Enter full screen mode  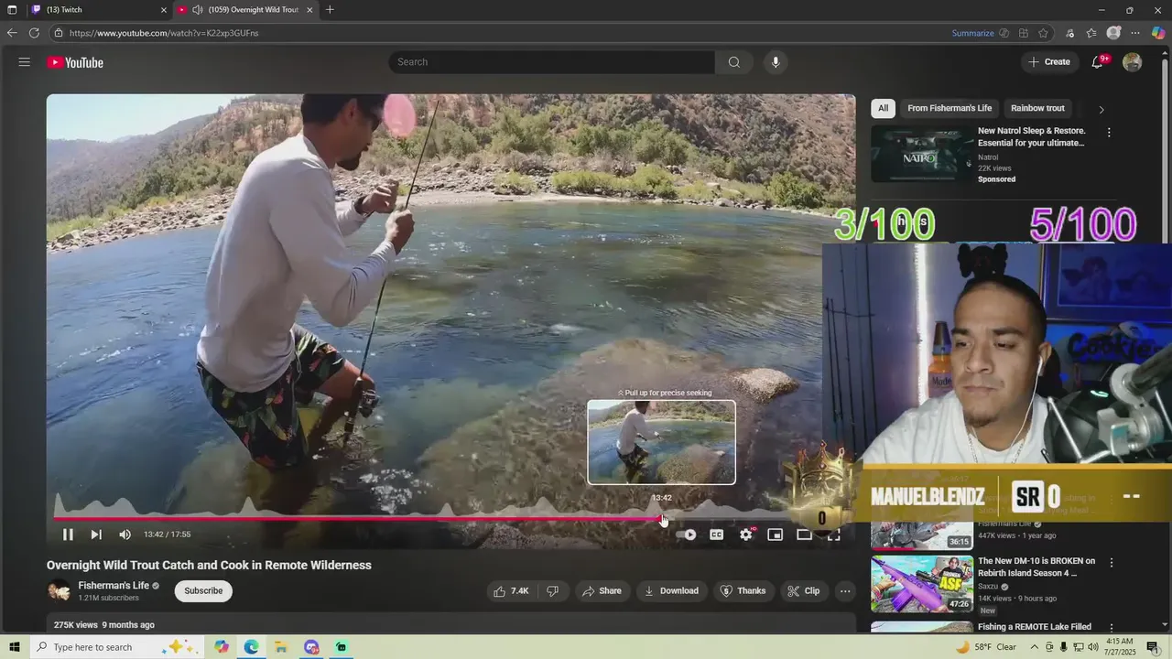pos(834,535)
